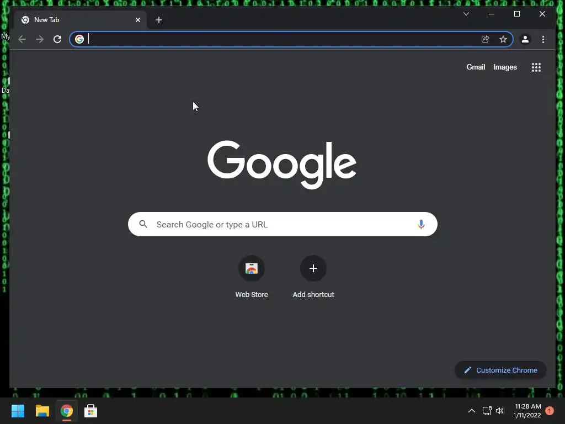Screen dimensions: 565x424
Task: Click the browser back arrow
Action: click(x=22, y=39)
